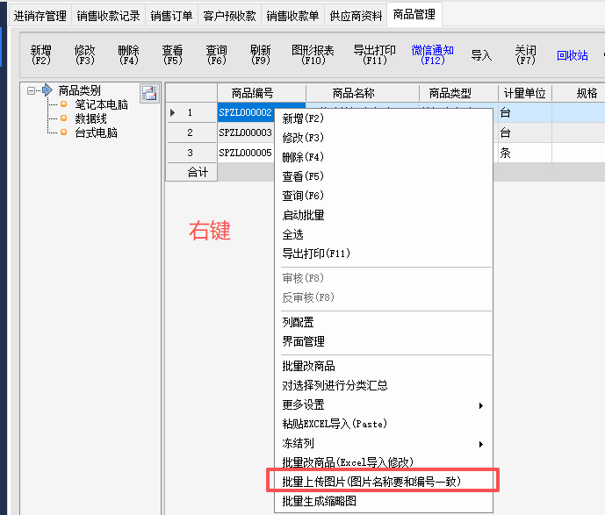Image resolution: width=605 pixels, height=515 pixels.
Task: Open the 供应商资料 tab
Action: coord(356,16)
